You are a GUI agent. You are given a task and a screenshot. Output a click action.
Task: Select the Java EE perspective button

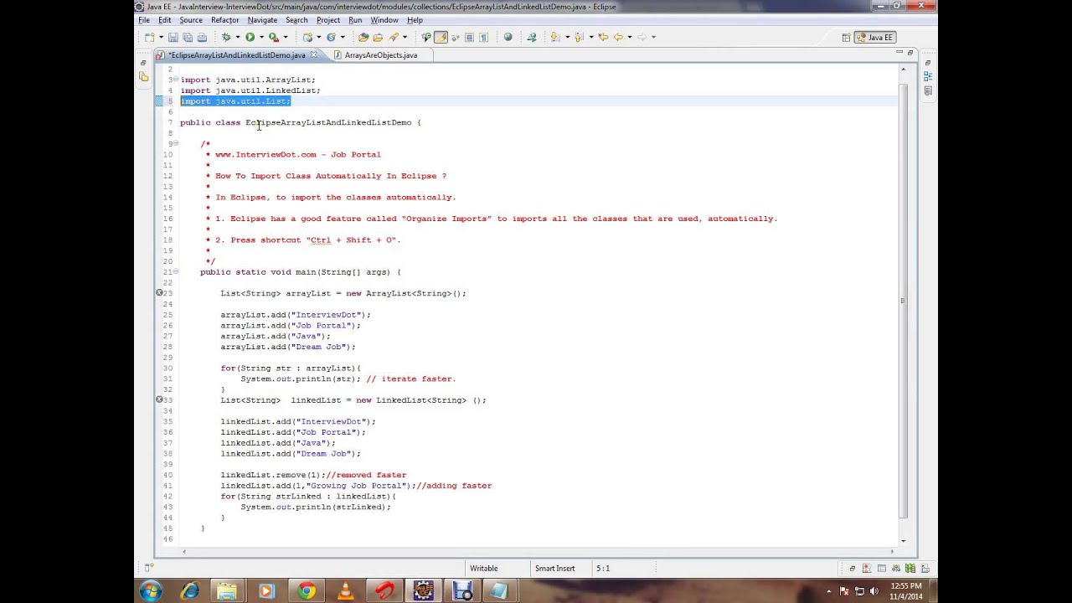tap(875, 37)
